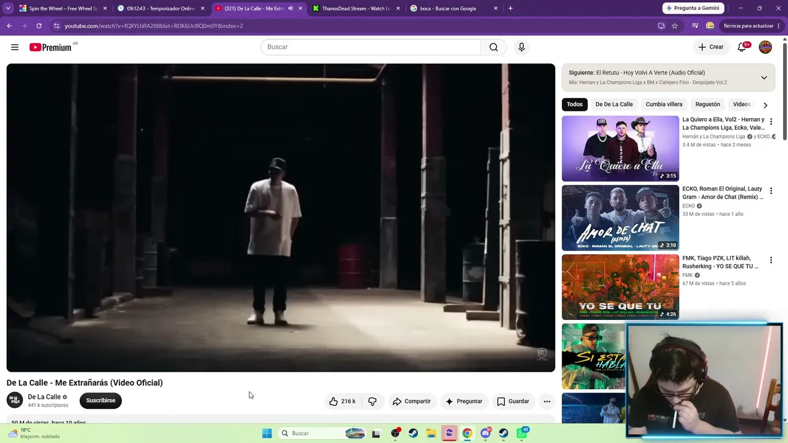
Task: Go to YouTube Premium home logo
Action: (x=50, y=47)
